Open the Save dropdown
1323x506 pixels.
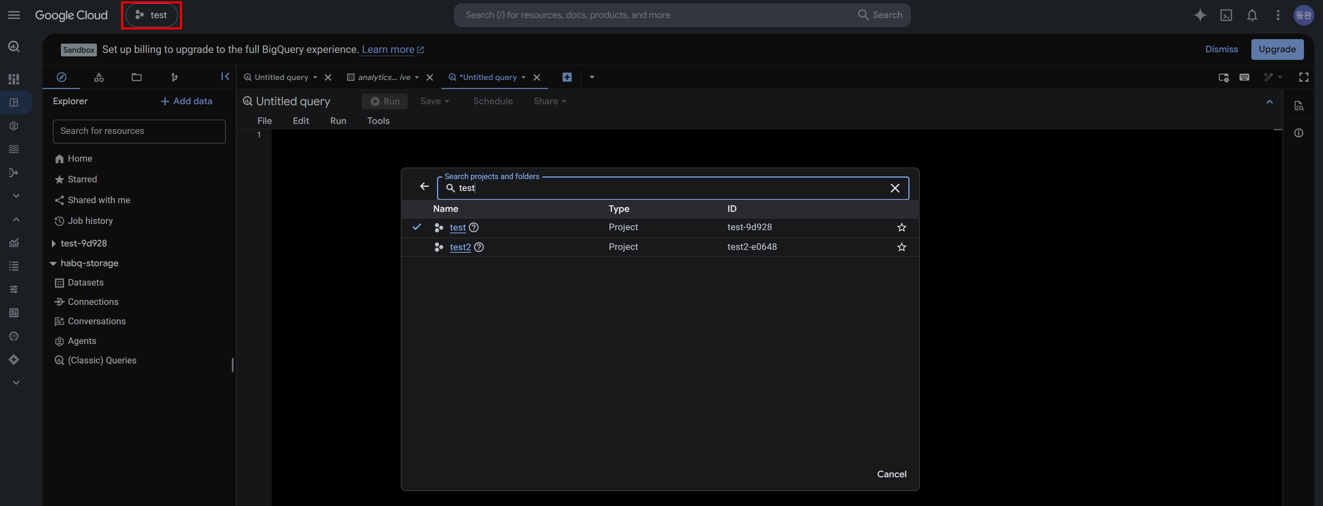[x=435, y=101]
